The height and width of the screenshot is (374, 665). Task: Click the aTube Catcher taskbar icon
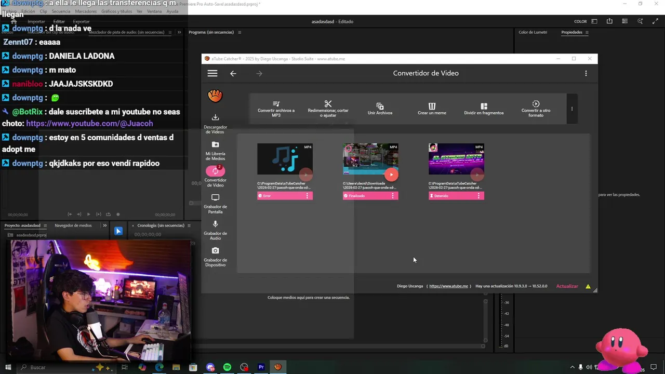[278, 367]
